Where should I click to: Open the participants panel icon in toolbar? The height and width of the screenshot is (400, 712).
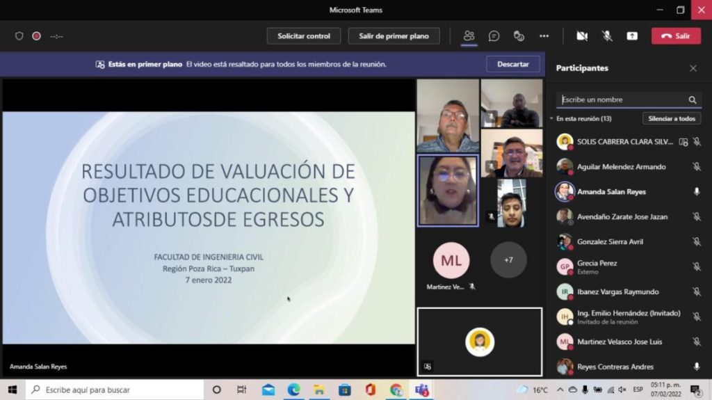pos(469,36)
